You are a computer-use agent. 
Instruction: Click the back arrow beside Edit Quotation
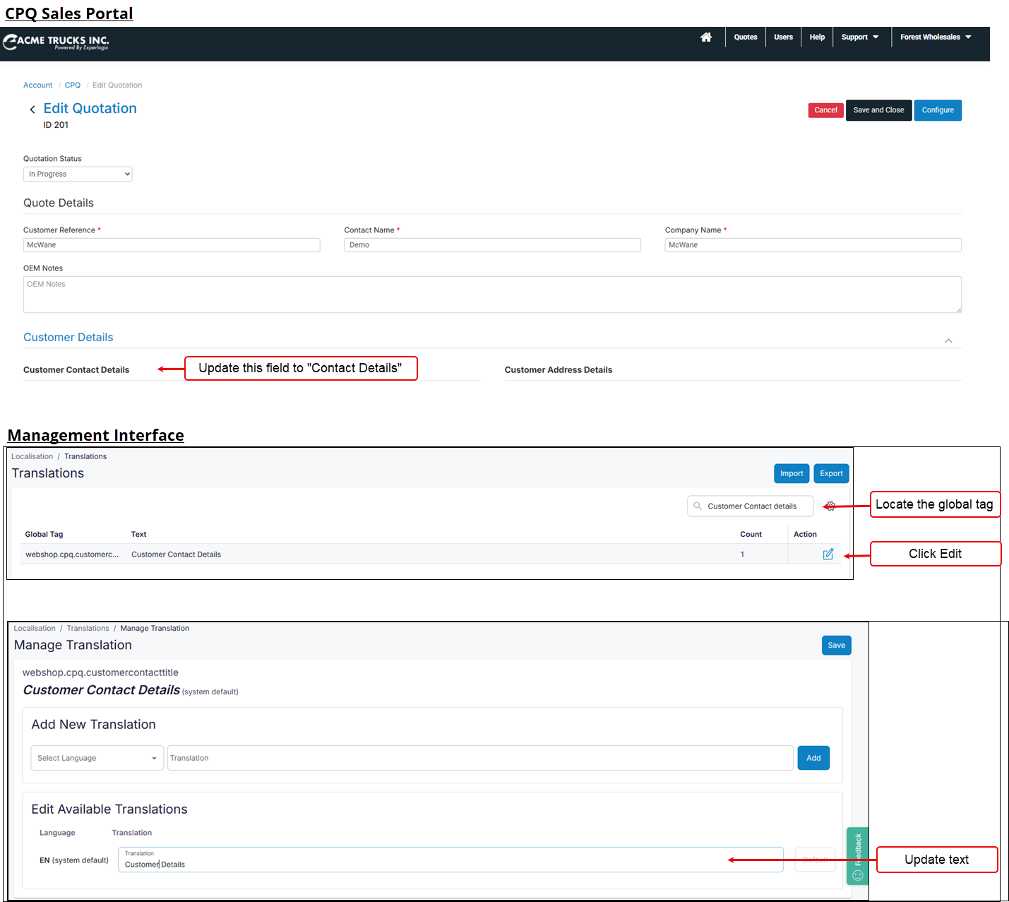[32, 109]
